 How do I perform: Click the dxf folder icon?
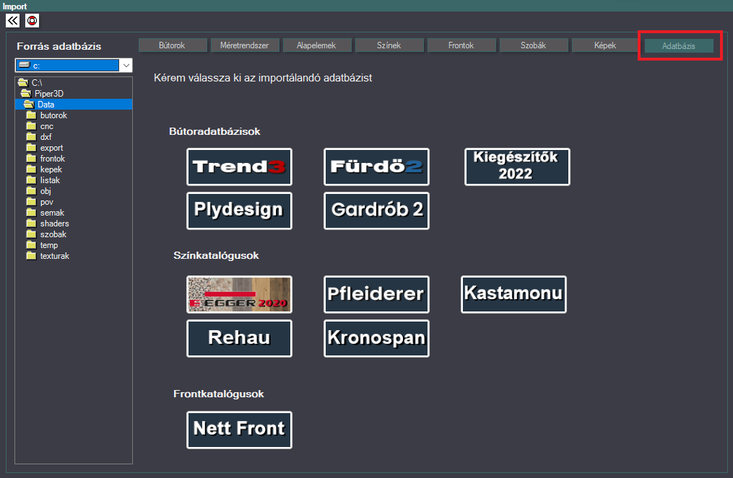point(31,136)
